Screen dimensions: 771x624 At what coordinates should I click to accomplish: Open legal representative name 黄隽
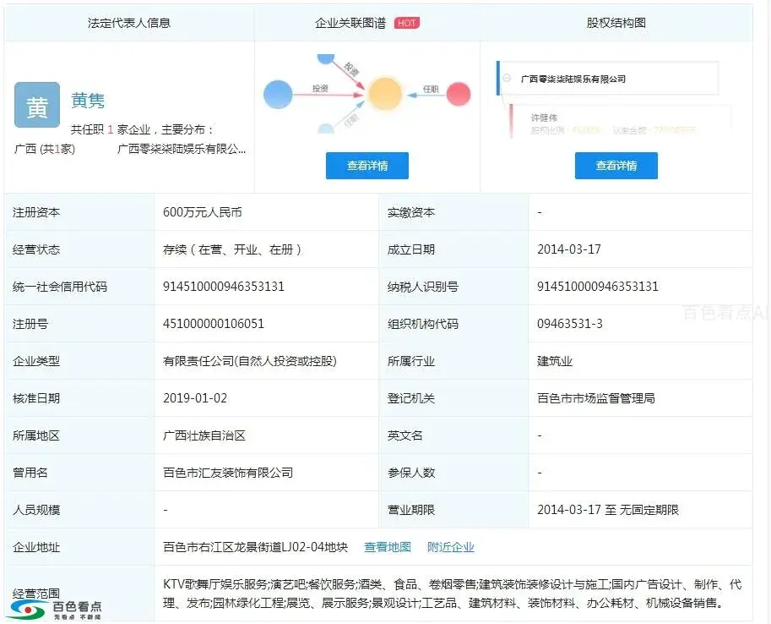(88, 101)
